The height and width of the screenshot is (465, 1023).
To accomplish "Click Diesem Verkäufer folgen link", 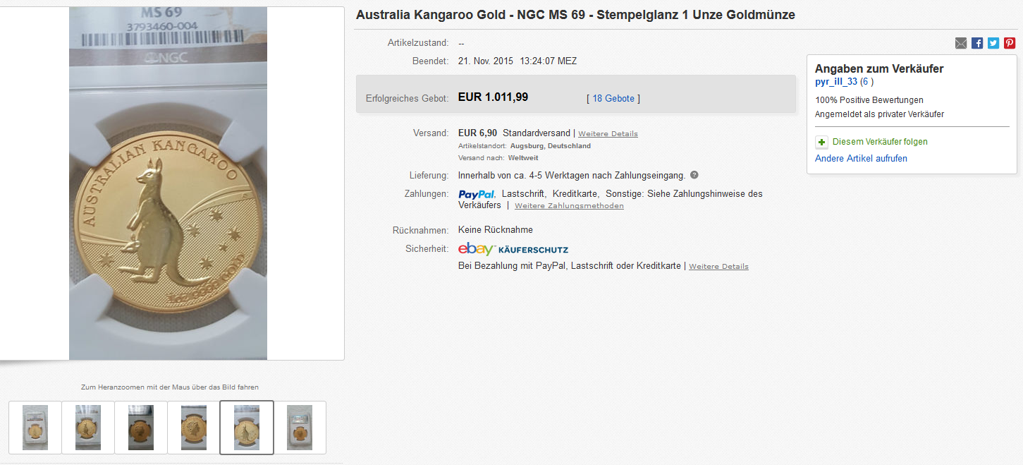I will tap(880, 142).
